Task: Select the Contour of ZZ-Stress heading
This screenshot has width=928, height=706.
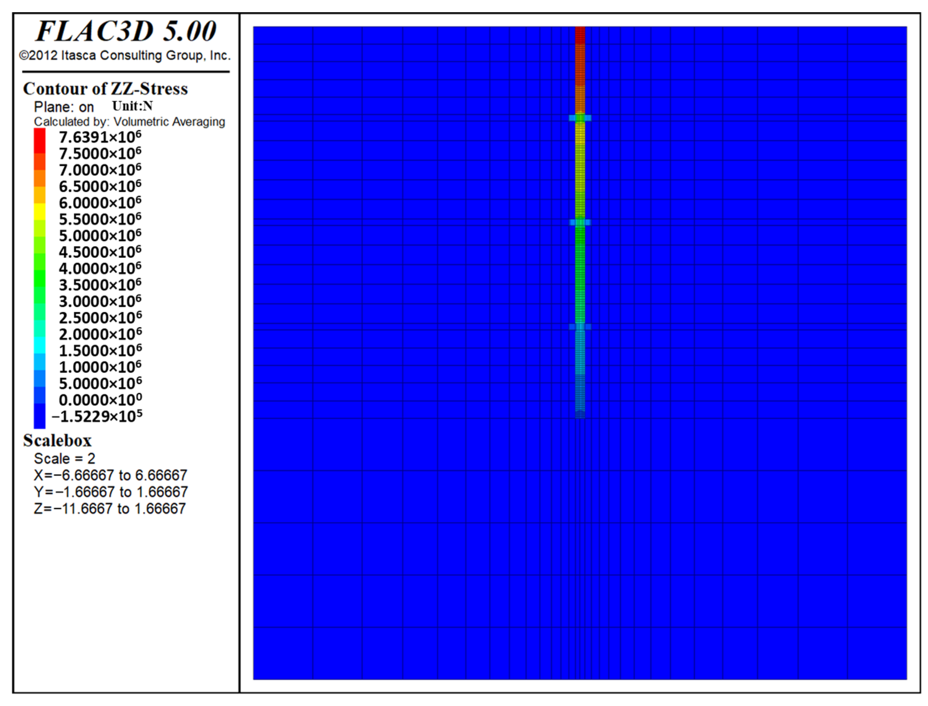Action: pyautogui.click(x=105, y=89)
